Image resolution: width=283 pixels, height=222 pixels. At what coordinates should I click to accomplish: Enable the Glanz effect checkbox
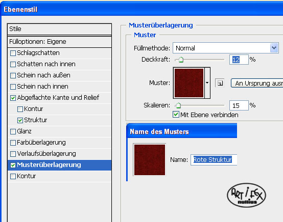13,131
